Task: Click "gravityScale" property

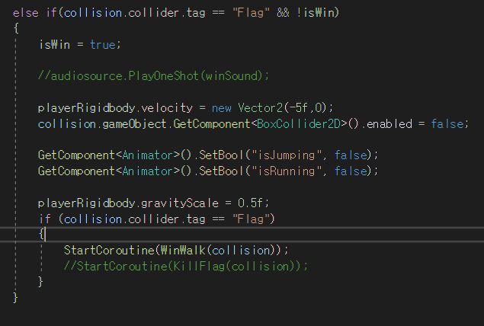Action: pos(180,203)
